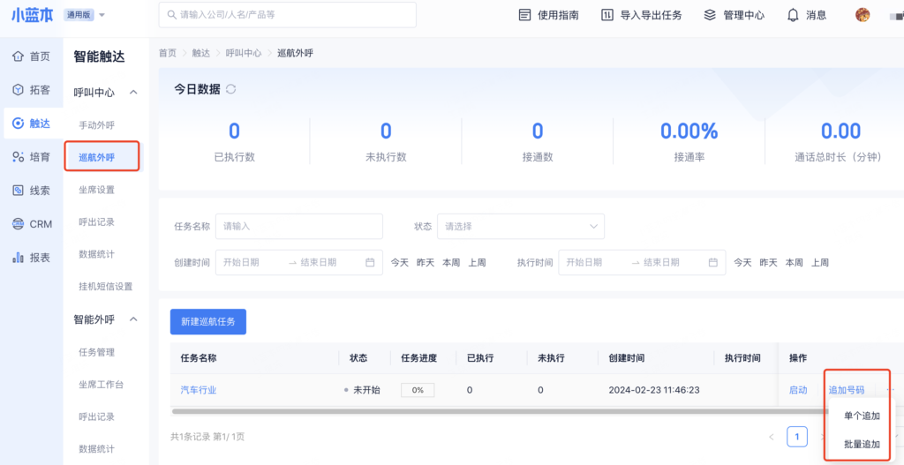Viewport: 904px width, 465px height.
Task: Select 批量追加 from the popup menu
Action: click(862, 444)
